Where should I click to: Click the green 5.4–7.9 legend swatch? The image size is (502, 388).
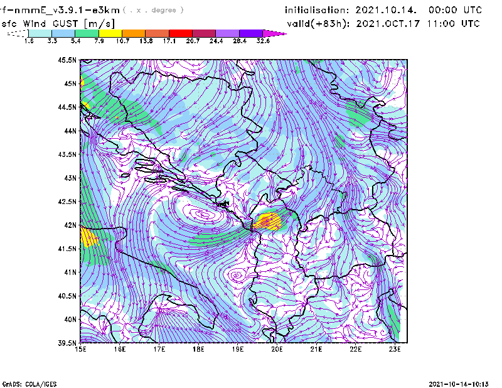pos(87,33)
